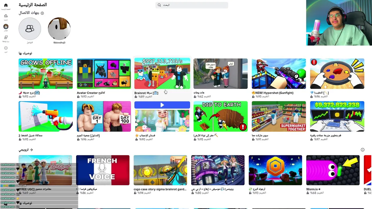The width and height of the screenshot is (372, 209).
Task: Open Brainrot سرقة game thumbnail
Action: (x=162, y=73)
